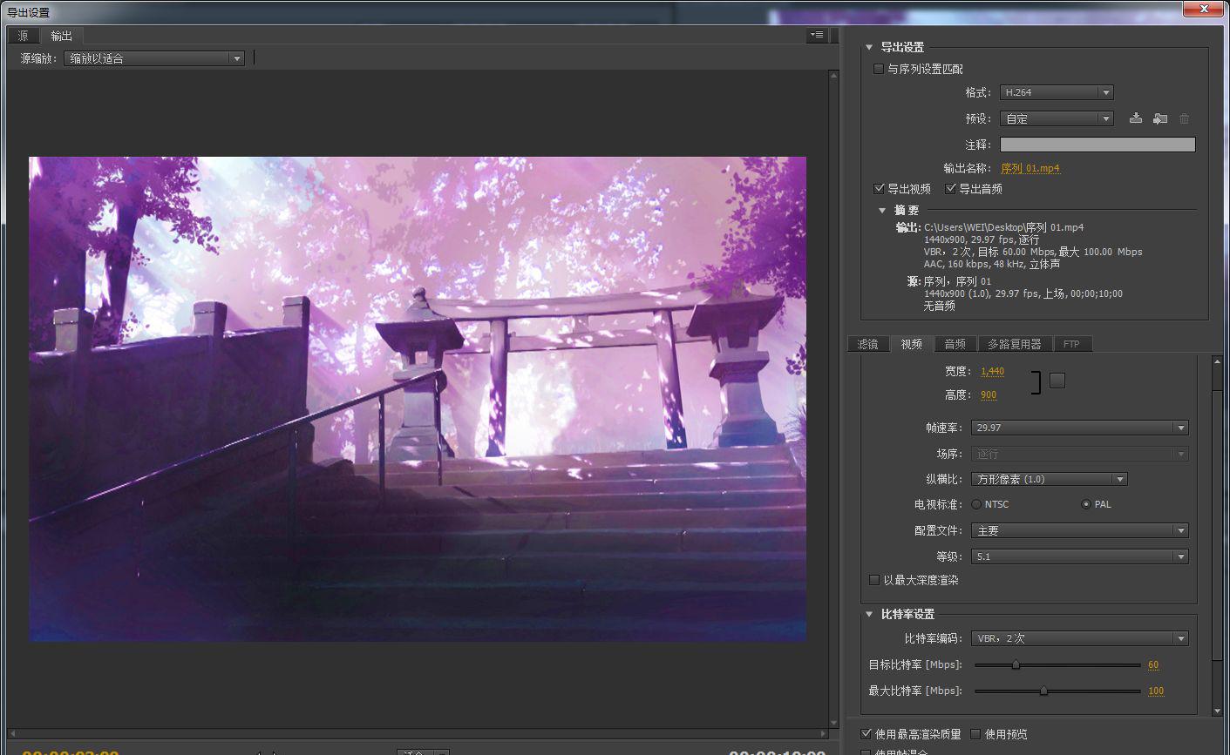Click the delete preset trash icon
The height and width of the screenshot is (755, 1230).
(1185, 118)
